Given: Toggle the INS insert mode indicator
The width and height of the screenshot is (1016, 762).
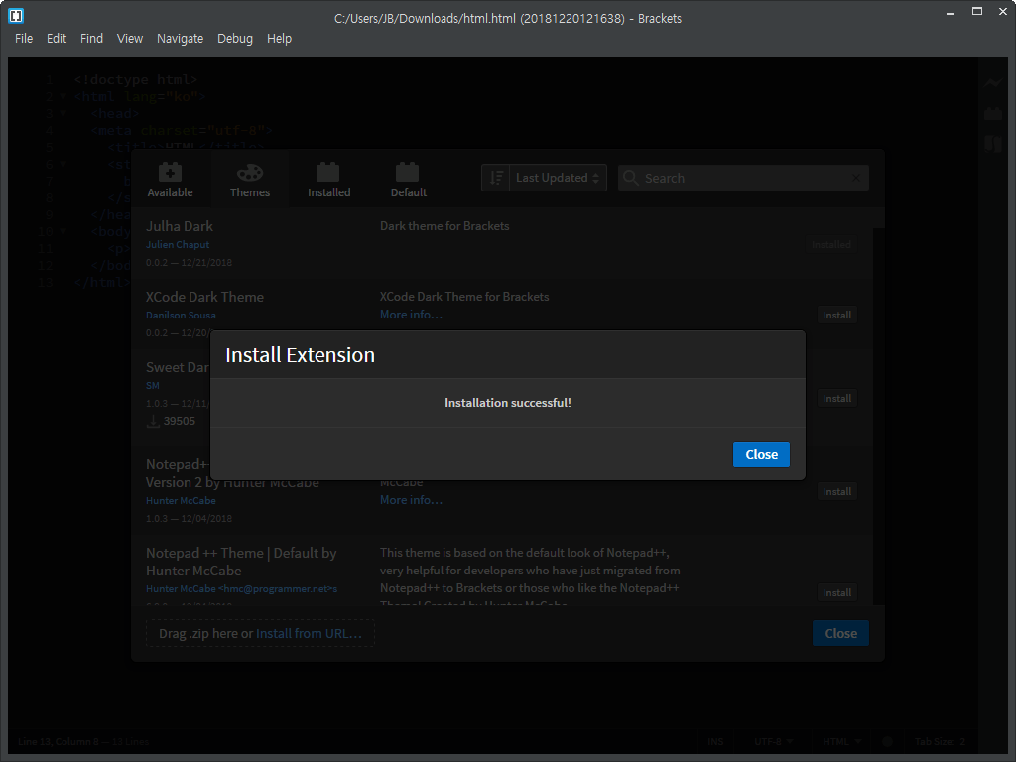Looking at the screenshot, I should point(715,741).
